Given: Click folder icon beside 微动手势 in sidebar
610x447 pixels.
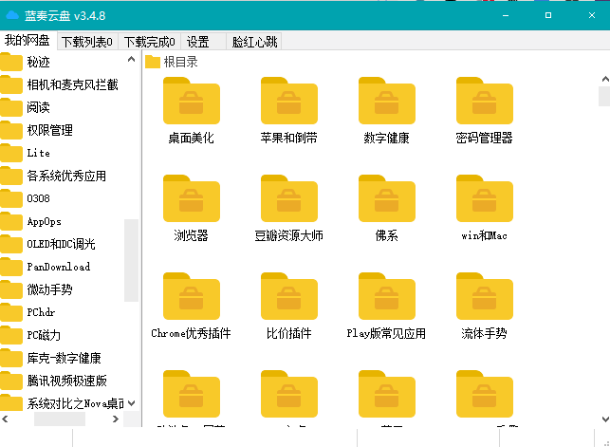Looking at the screenshot, I should (11, 289).
